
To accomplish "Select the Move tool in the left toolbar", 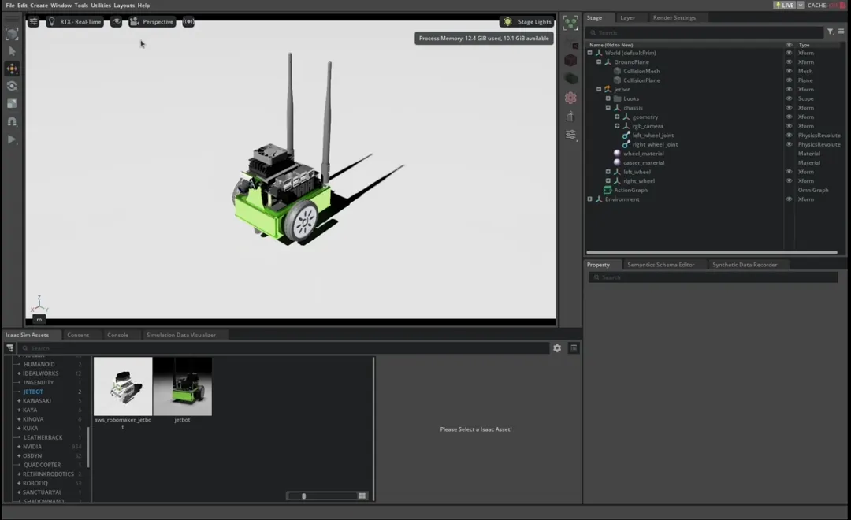I will coord(12,68).
